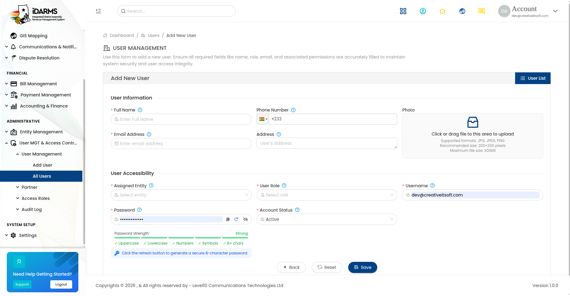This screenshot has width=570, height=296.
Task: Open the Dashboard breadcrumb link
Action: [118, 35]
